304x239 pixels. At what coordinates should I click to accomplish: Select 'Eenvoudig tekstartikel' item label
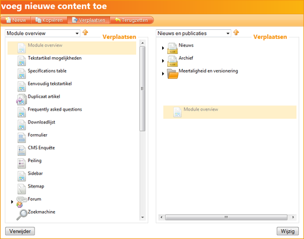50,84
